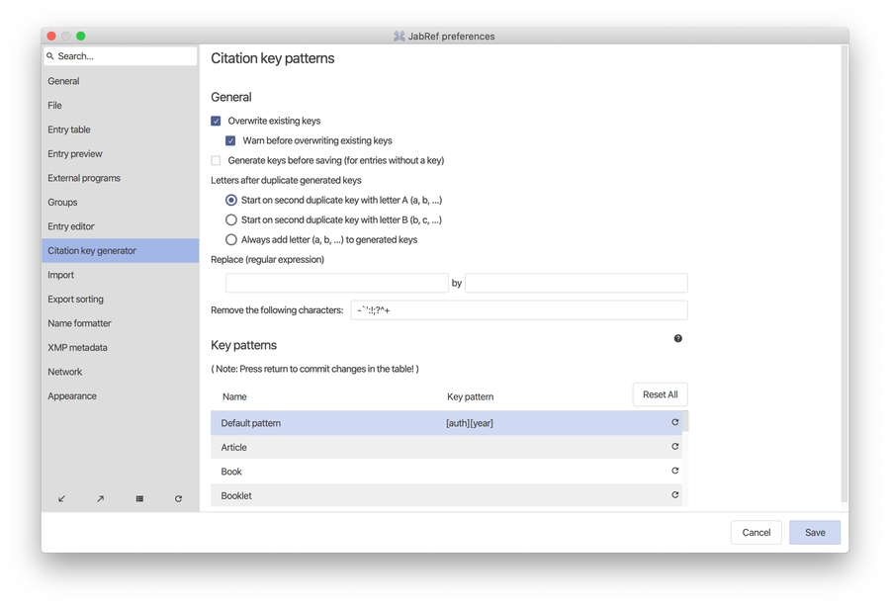Click the reset icon on the Booklet row
The width and height of the screenshot is (890, 607).
[x=674, y=495]
